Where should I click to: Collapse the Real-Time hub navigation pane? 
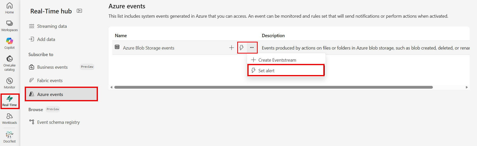[x=79, y=11]
